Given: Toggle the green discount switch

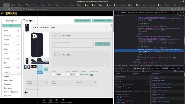Looking at the screenshot, I should tap(91, 75).
